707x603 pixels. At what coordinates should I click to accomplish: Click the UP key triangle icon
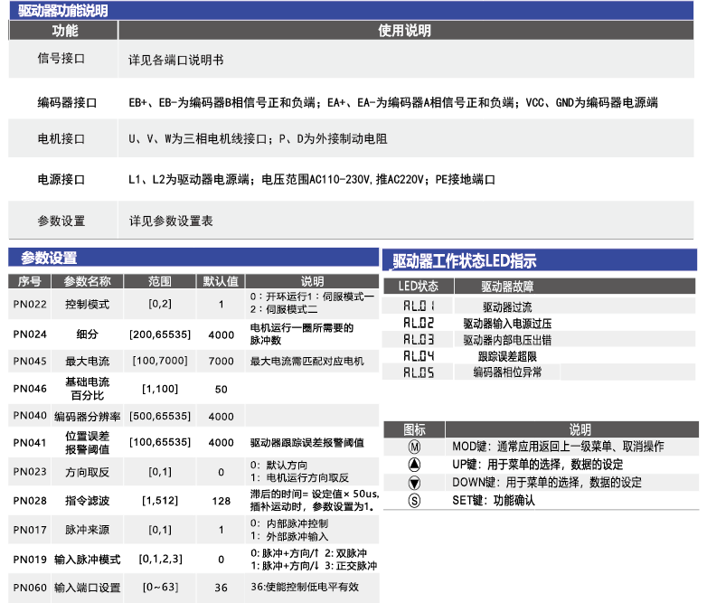pyautogui.click(x=414, y=465)
